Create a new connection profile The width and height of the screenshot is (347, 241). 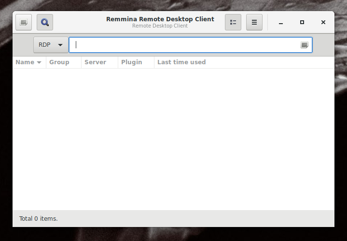click(24, 22)
